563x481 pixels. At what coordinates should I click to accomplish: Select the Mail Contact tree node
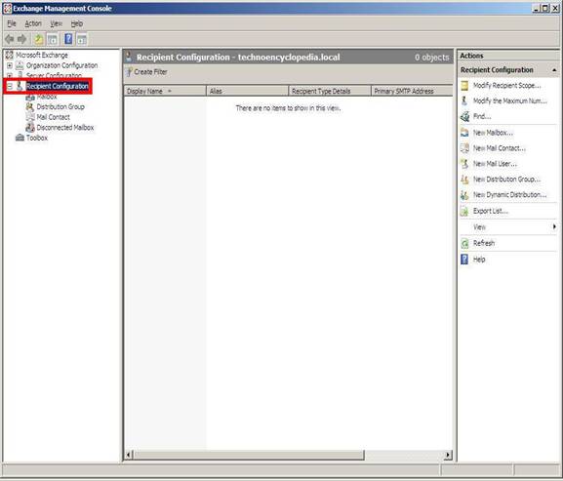coord(53,117)
